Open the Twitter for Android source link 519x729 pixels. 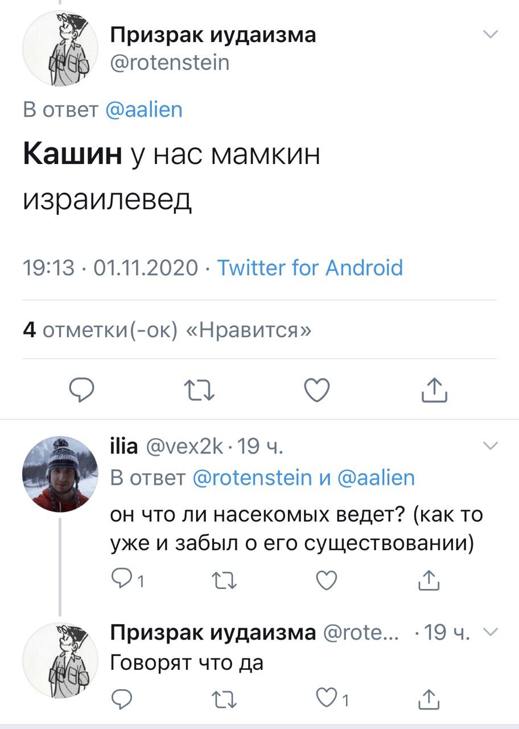(310, 267)
